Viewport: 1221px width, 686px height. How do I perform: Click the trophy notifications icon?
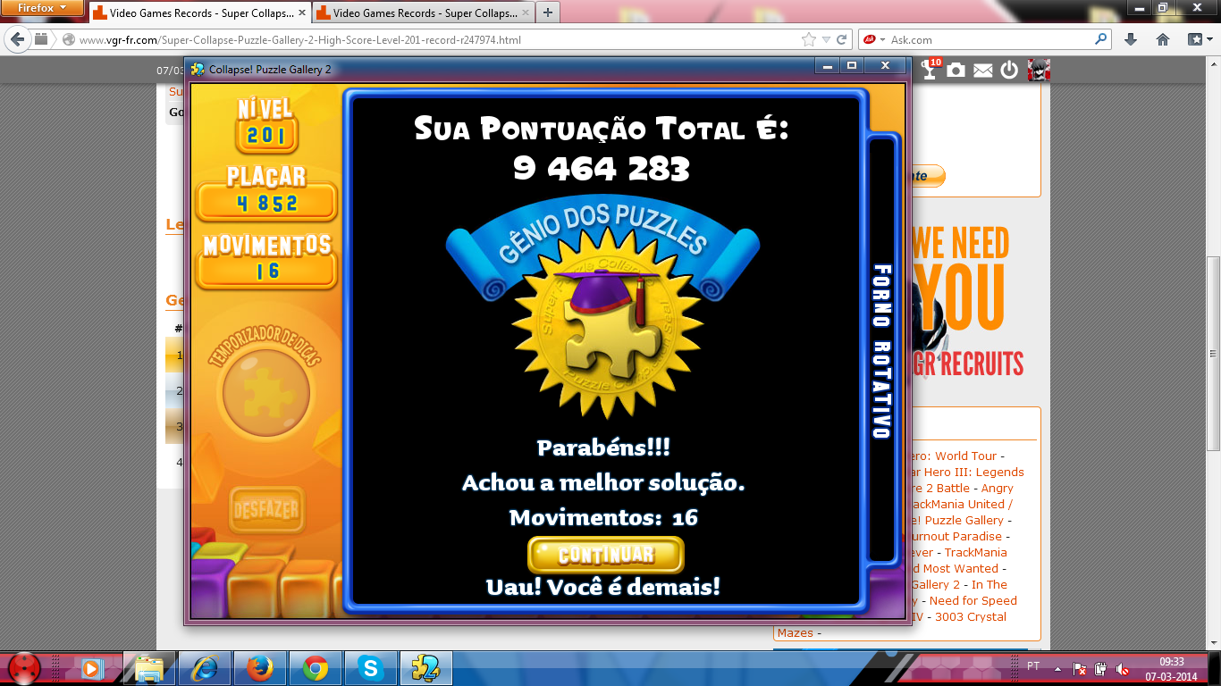click(930, 70)
